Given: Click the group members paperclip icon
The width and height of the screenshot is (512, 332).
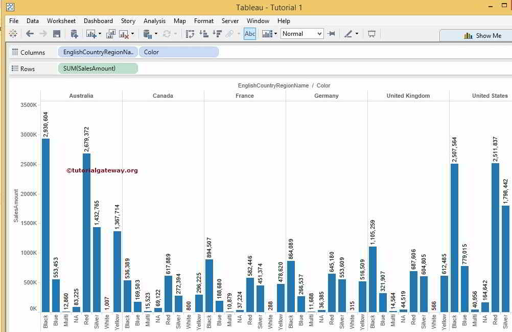Looking at the screenshot, I should point(229,35).
